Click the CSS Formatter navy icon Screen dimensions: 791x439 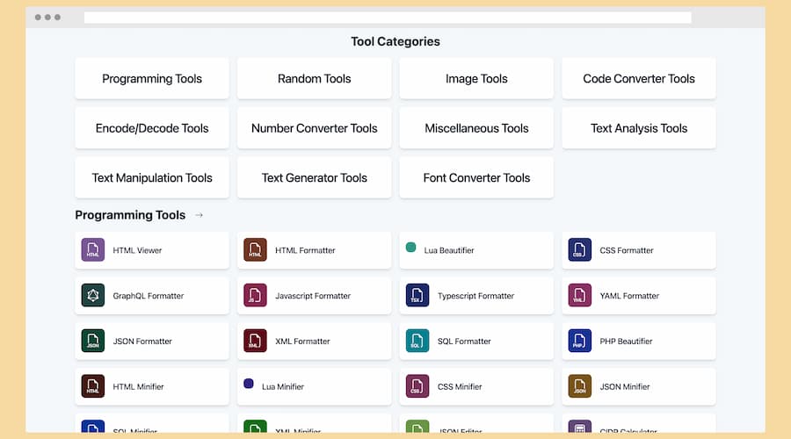pyautogui.click(x=580, y=250)
